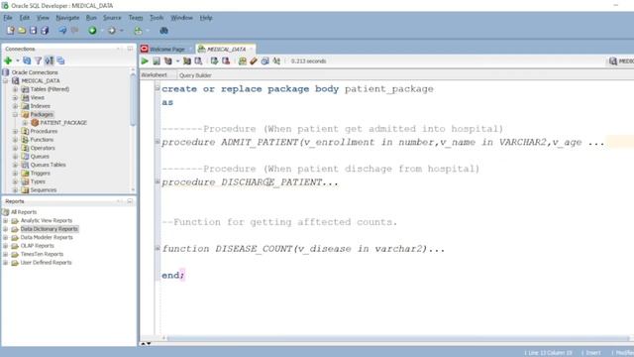Viewport: 634px width, 357px height.
Task: Select the User Defined Reports folder
Action: [x=46, y=263]
